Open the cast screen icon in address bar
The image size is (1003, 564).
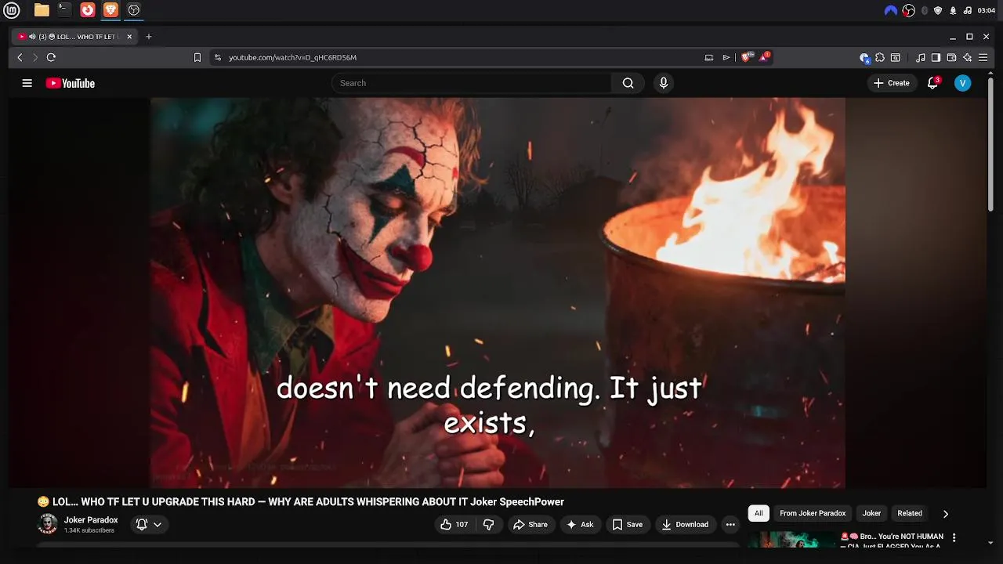coord(709,57)
